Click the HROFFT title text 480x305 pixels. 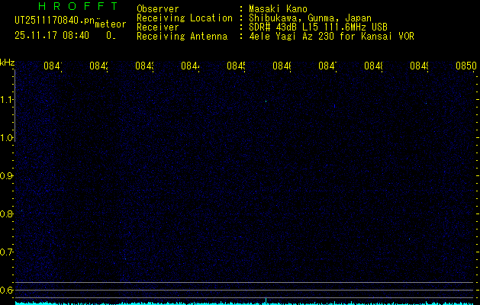79,6
